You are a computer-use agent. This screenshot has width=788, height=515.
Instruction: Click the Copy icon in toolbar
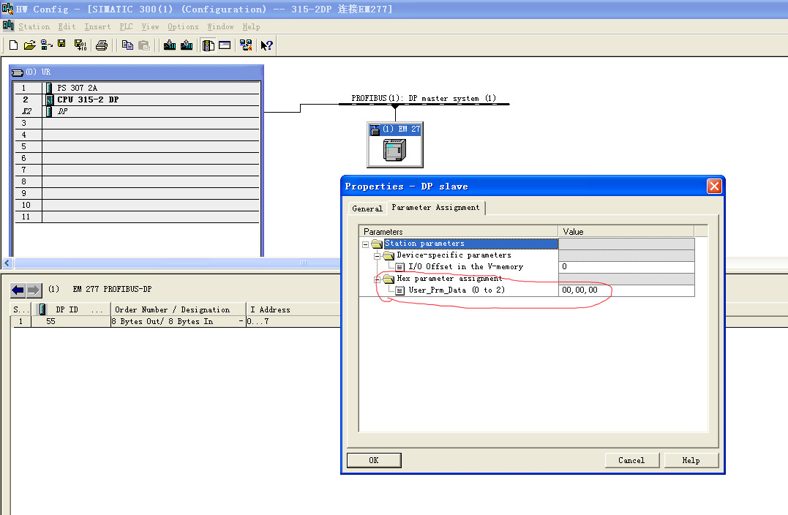click(x=127, y=45)
